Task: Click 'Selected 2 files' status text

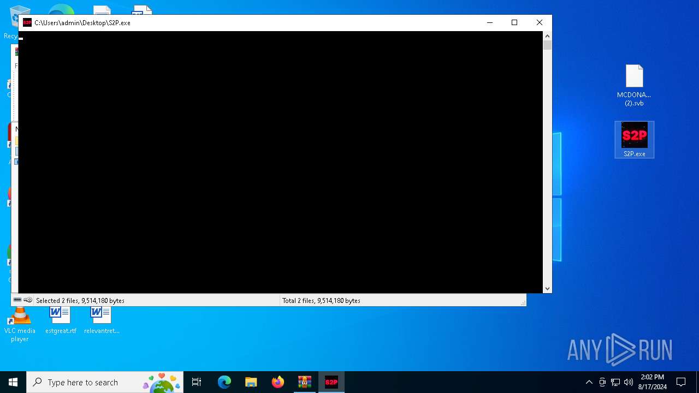Action: (x=80, y=301)
